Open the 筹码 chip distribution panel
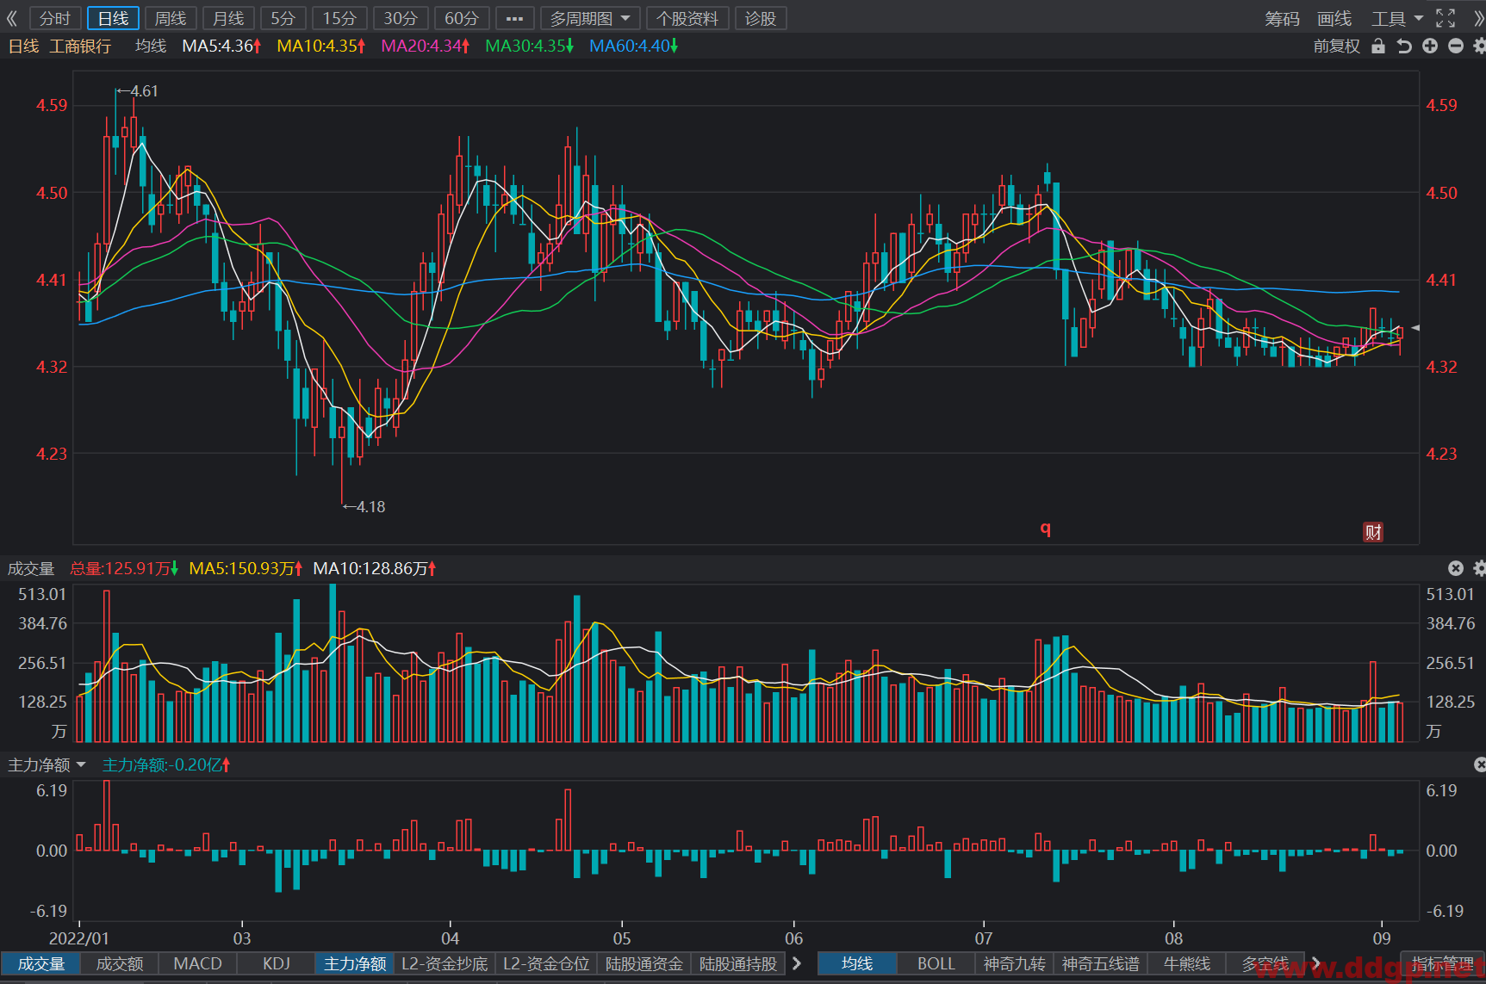 pos(1282,19)
